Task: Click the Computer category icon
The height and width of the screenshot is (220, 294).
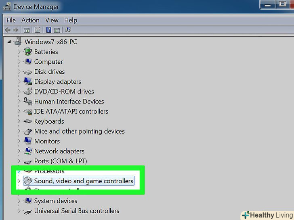Action: (28, 61)
